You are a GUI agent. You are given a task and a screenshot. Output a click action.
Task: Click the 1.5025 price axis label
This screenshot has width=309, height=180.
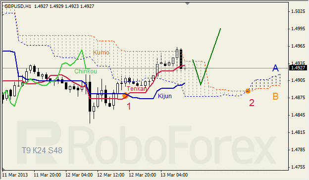click(298, 11)
